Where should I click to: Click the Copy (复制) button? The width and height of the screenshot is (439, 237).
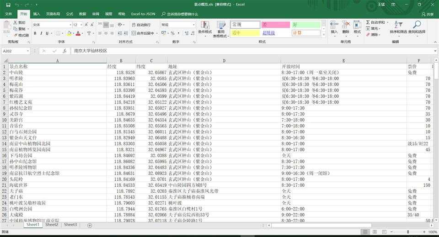click(x=20, y=29)
